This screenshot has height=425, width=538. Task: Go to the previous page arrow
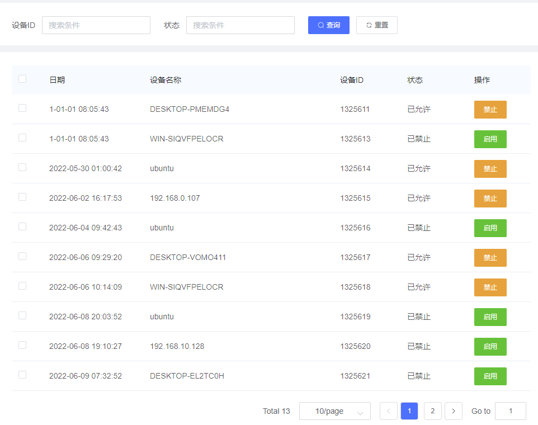(x=389, y=411)
